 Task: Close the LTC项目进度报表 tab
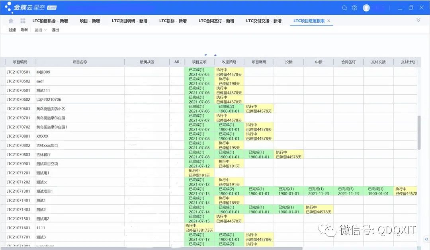click(329, 21)
